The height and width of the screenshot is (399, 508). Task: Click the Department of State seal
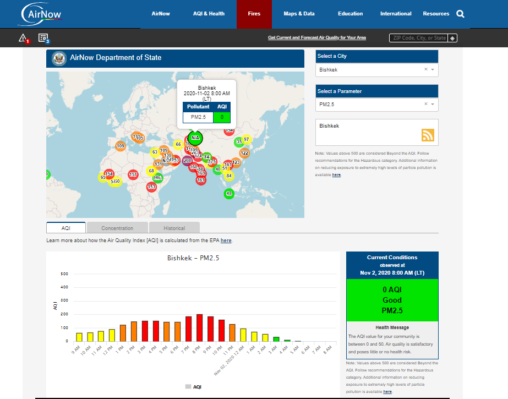point(58,58)
